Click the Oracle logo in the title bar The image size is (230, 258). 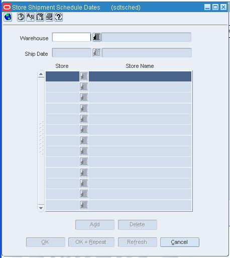tap(7, 8)
